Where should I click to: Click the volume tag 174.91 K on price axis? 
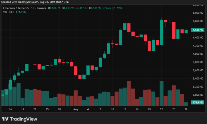coord(198,102)
